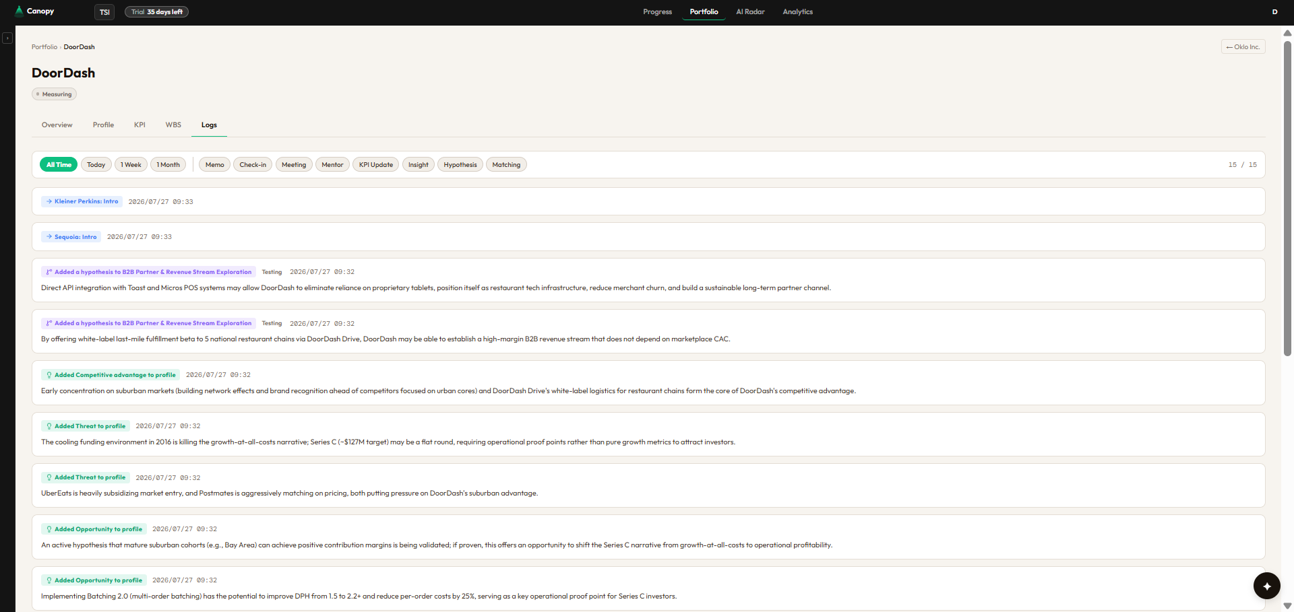
Task: Select the Logs tab
Action: tap(209, 125)
